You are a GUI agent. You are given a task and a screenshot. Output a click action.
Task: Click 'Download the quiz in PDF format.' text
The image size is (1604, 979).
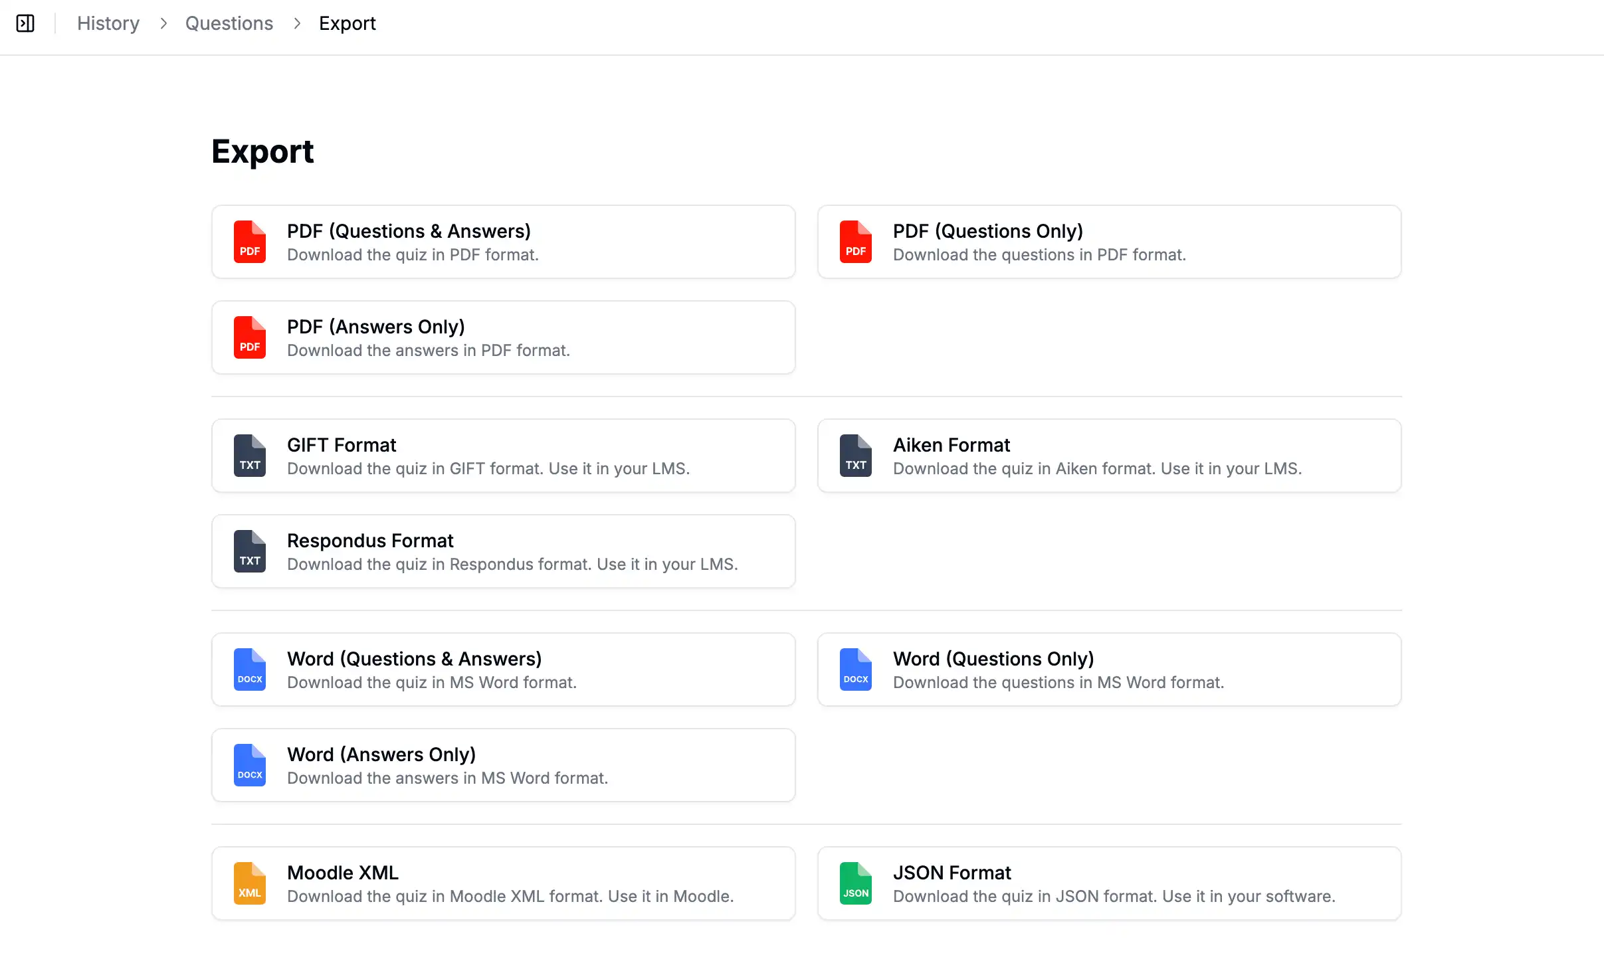(x=413, y=255)
